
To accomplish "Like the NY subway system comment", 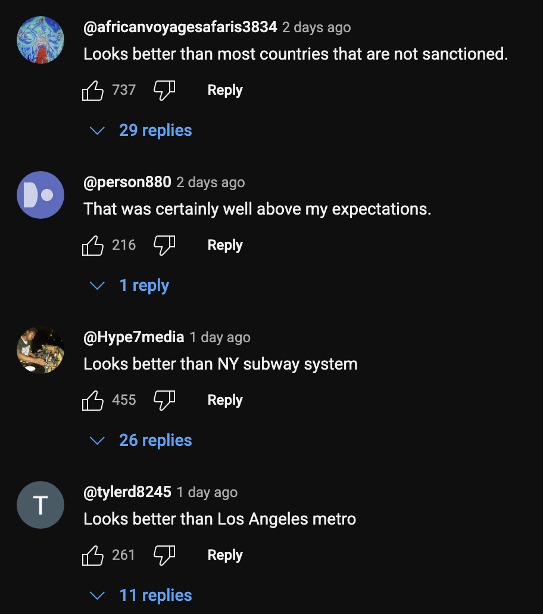I will tap(93, 401).
